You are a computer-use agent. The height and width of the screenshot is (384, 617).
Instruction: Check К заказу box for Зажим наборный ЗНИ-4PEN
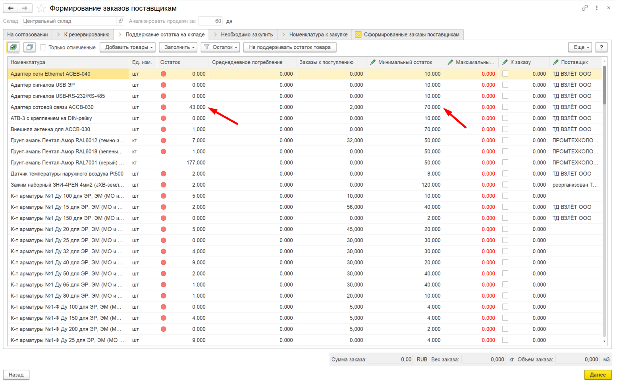[505, 185]
